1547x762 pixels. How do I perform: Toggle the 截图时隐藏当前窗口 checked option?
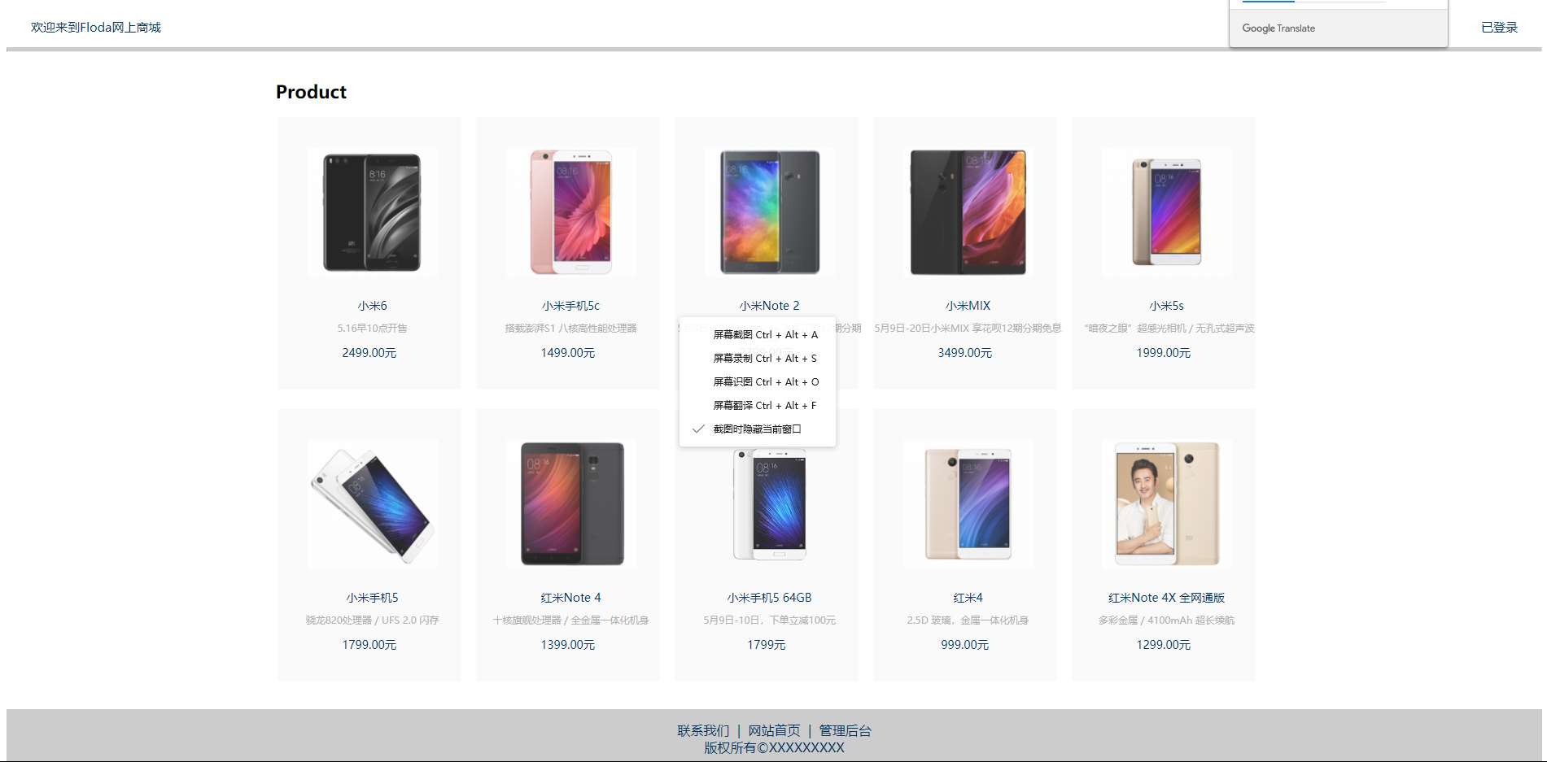[x=758, y=429]
